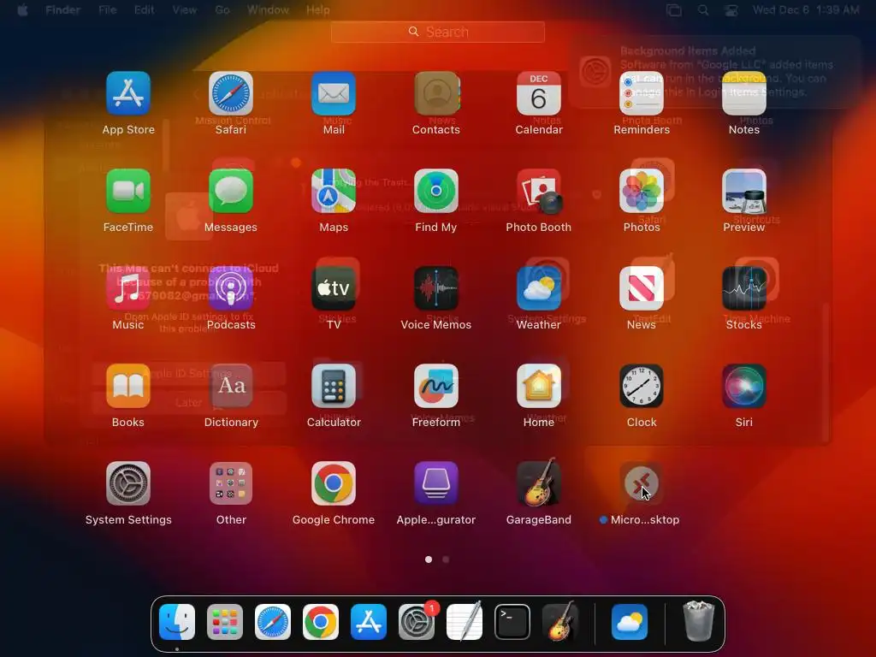The height and width of the screenshot is (657, 876).
Task: Open the Notes app icon
Action: coord(744,93)
